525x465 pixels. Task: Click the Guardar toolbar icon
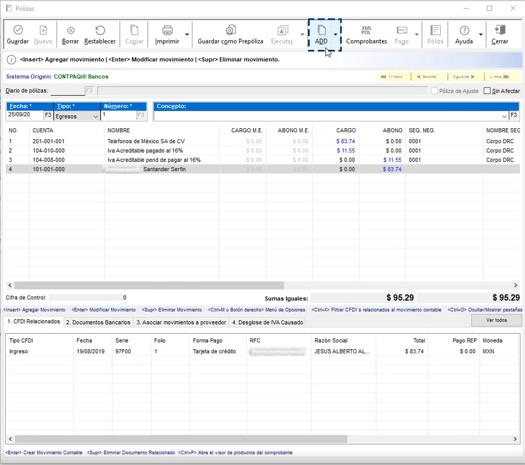point(18,31)
